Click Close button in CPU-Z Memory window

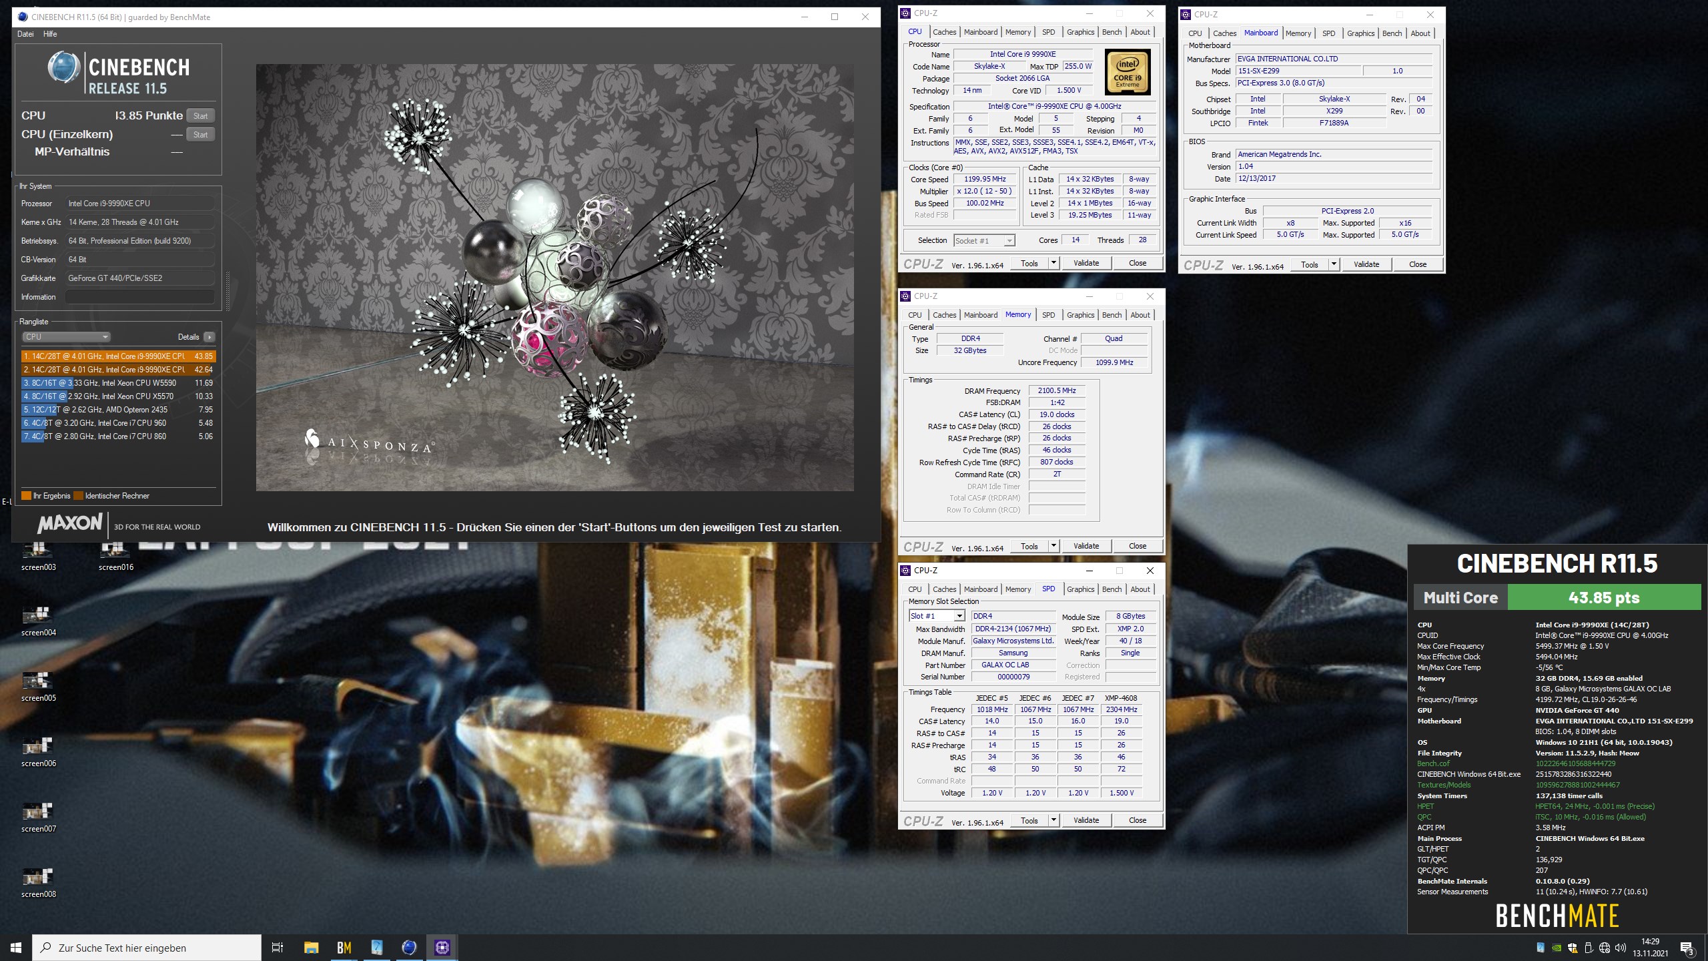pos(1138,546)
